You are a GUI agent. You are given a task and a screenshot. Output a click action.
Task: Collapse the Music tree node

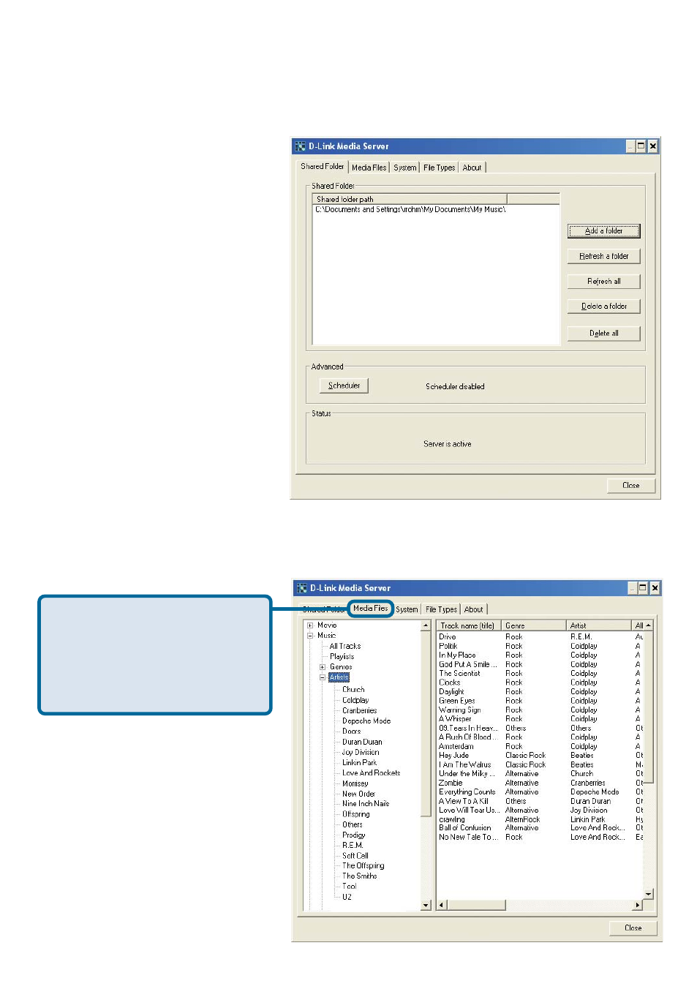[x=310, y=636]
